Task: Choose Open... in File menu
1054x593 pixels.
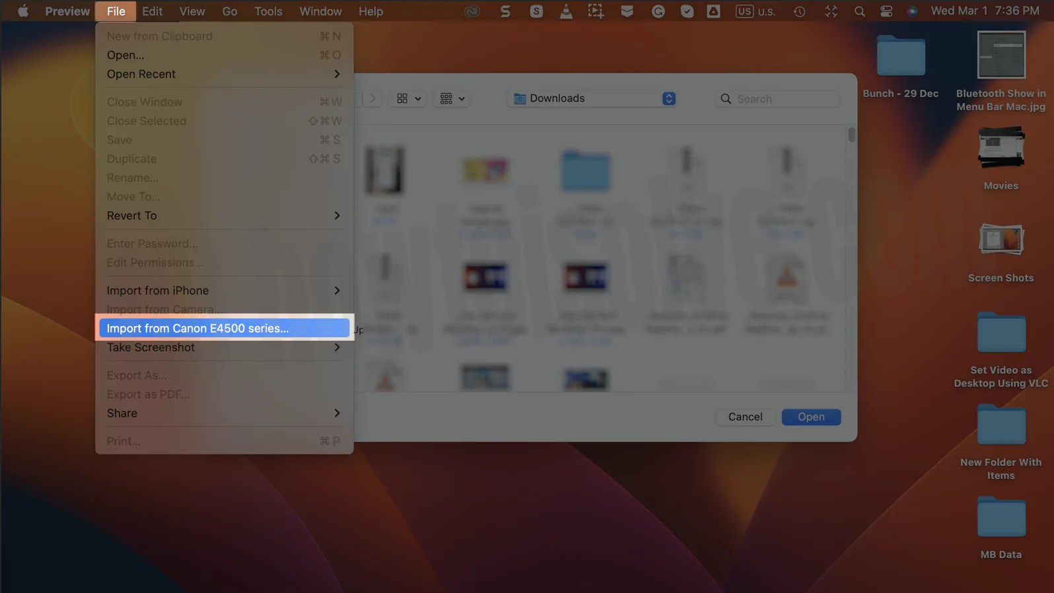Action: 224,55
